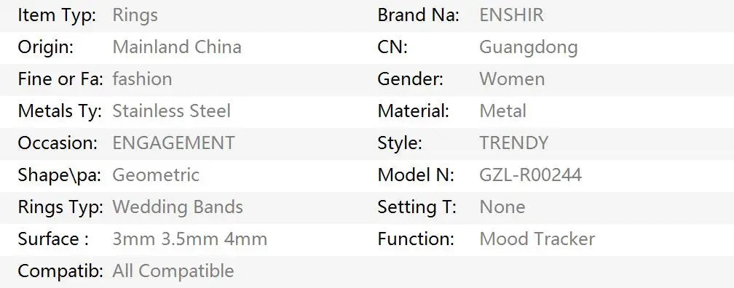
Task: Click the Geometric shape value
Action: pyautogui.click(x=156, y=175)
